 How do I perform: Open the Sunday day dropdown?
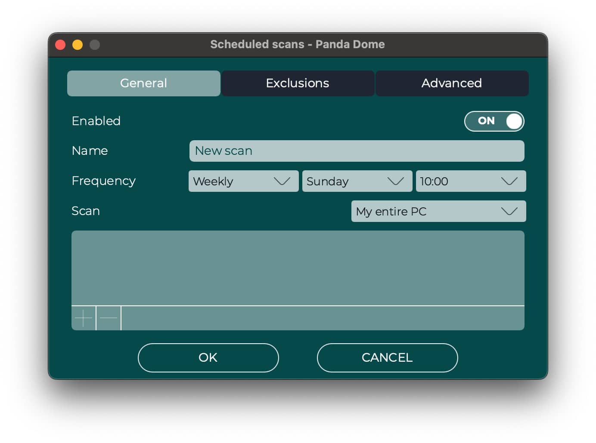pos(357,181)
